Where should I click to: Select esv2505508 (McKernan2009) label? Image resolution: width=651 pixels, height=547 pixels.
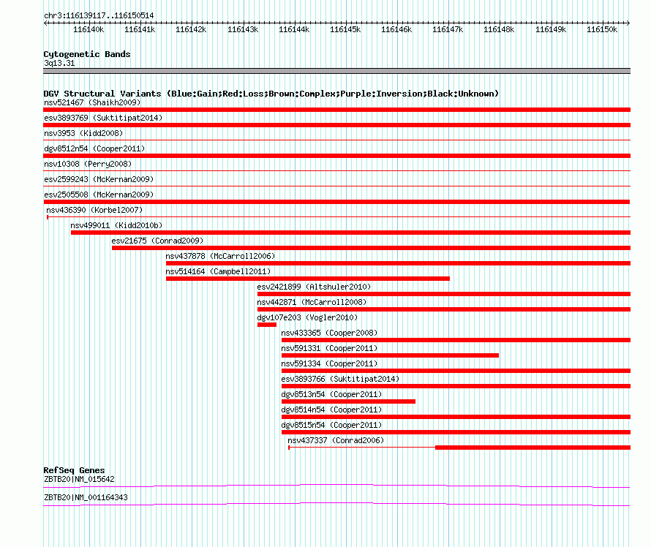click(x=99, y=195)
